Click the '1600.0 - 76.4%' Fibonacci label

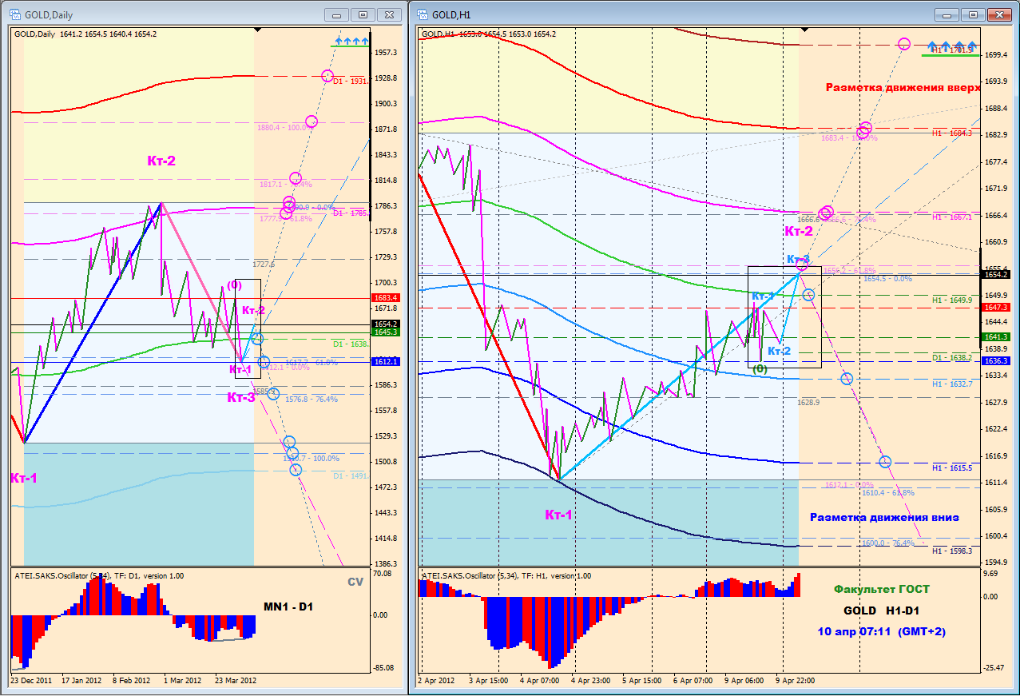pyautogui.click(x=888, y=543)
